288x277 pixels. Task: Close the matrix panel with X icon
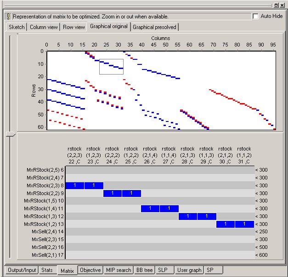[282, 5]
